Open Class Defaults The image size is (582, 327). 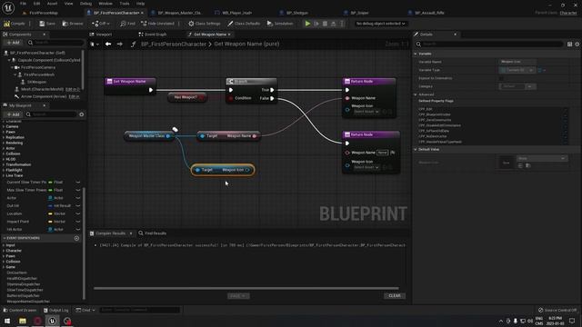tap(244, 24)
